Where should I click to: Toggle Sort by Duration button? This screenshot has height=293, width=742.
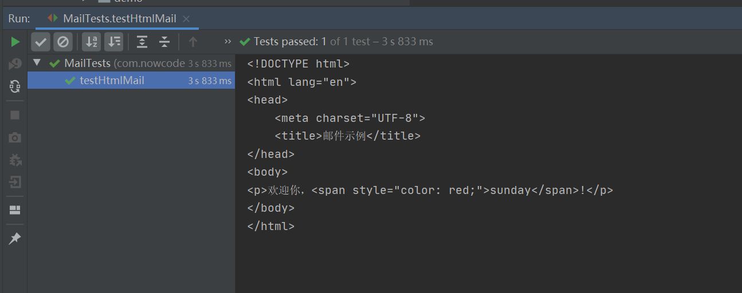tap(114, 42)
